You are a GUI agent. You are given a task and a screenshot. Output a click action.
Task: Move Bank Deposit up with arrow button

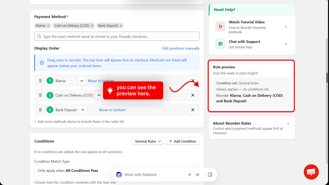pos(83,110)
